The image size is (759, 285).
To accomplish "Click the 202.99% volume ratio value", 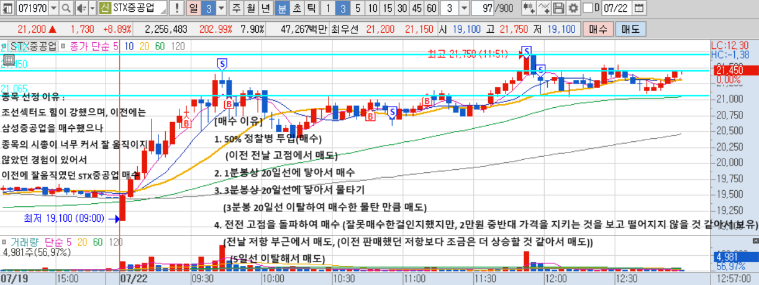I will click(x=216, y=28).
